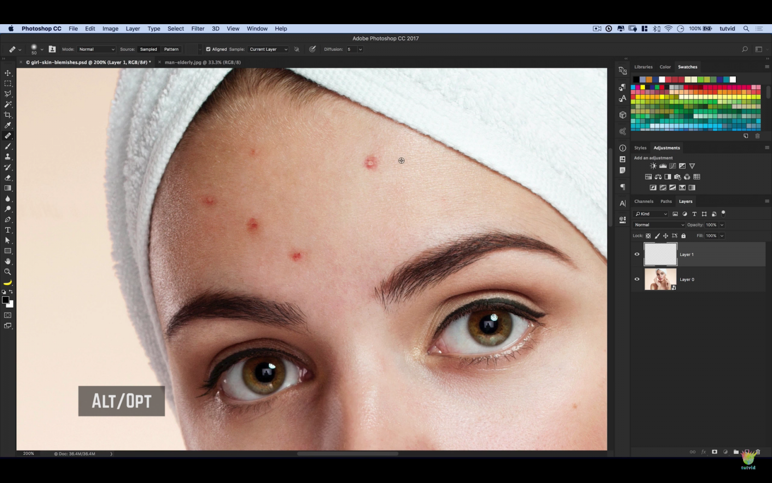The height and width of the screenshot is (483, 772).
Task: Open the Filter menu
Action: coord(198,28)
